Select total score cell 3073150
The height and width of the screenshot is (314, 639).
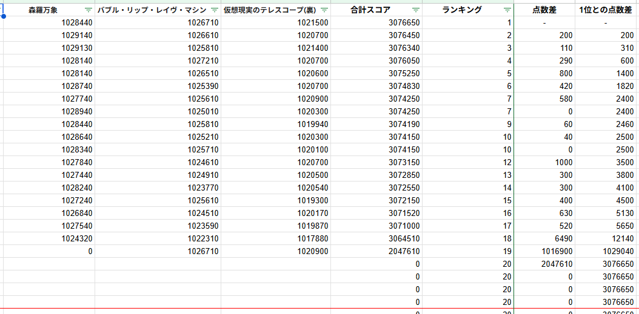pos(376,162)
